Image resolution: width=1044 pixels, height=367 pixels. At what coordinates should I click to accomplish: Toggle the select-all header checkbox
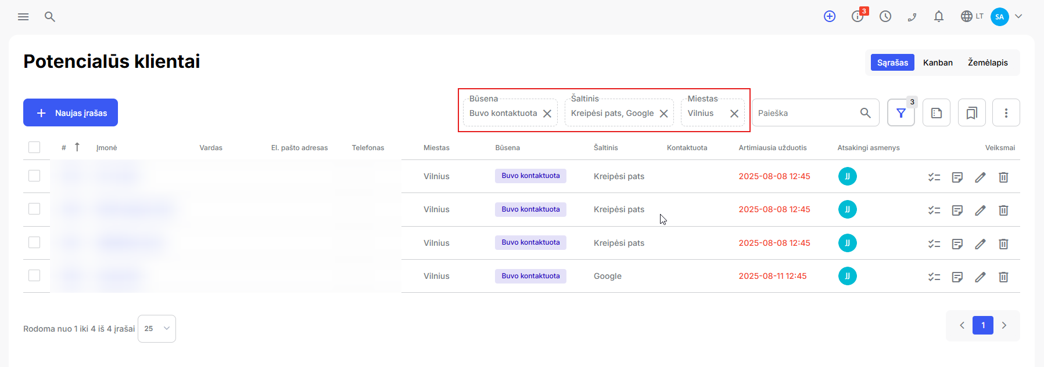[x=34, y=147]
